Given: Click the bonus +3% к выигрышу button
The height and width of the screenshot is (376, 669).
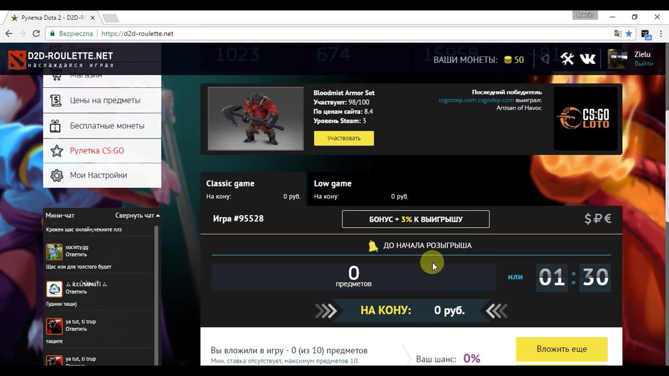Looking at the screenshot, I should (416, 219).
